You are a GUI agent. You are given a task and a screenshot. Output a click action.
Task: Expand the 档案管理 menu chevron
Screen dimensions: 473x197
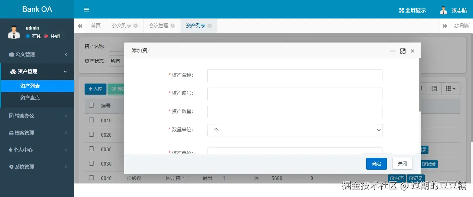point(66,133)
